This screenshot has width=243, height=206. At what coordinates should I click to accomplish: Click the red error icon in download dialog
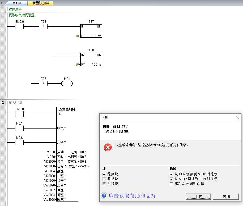(108, 147)
